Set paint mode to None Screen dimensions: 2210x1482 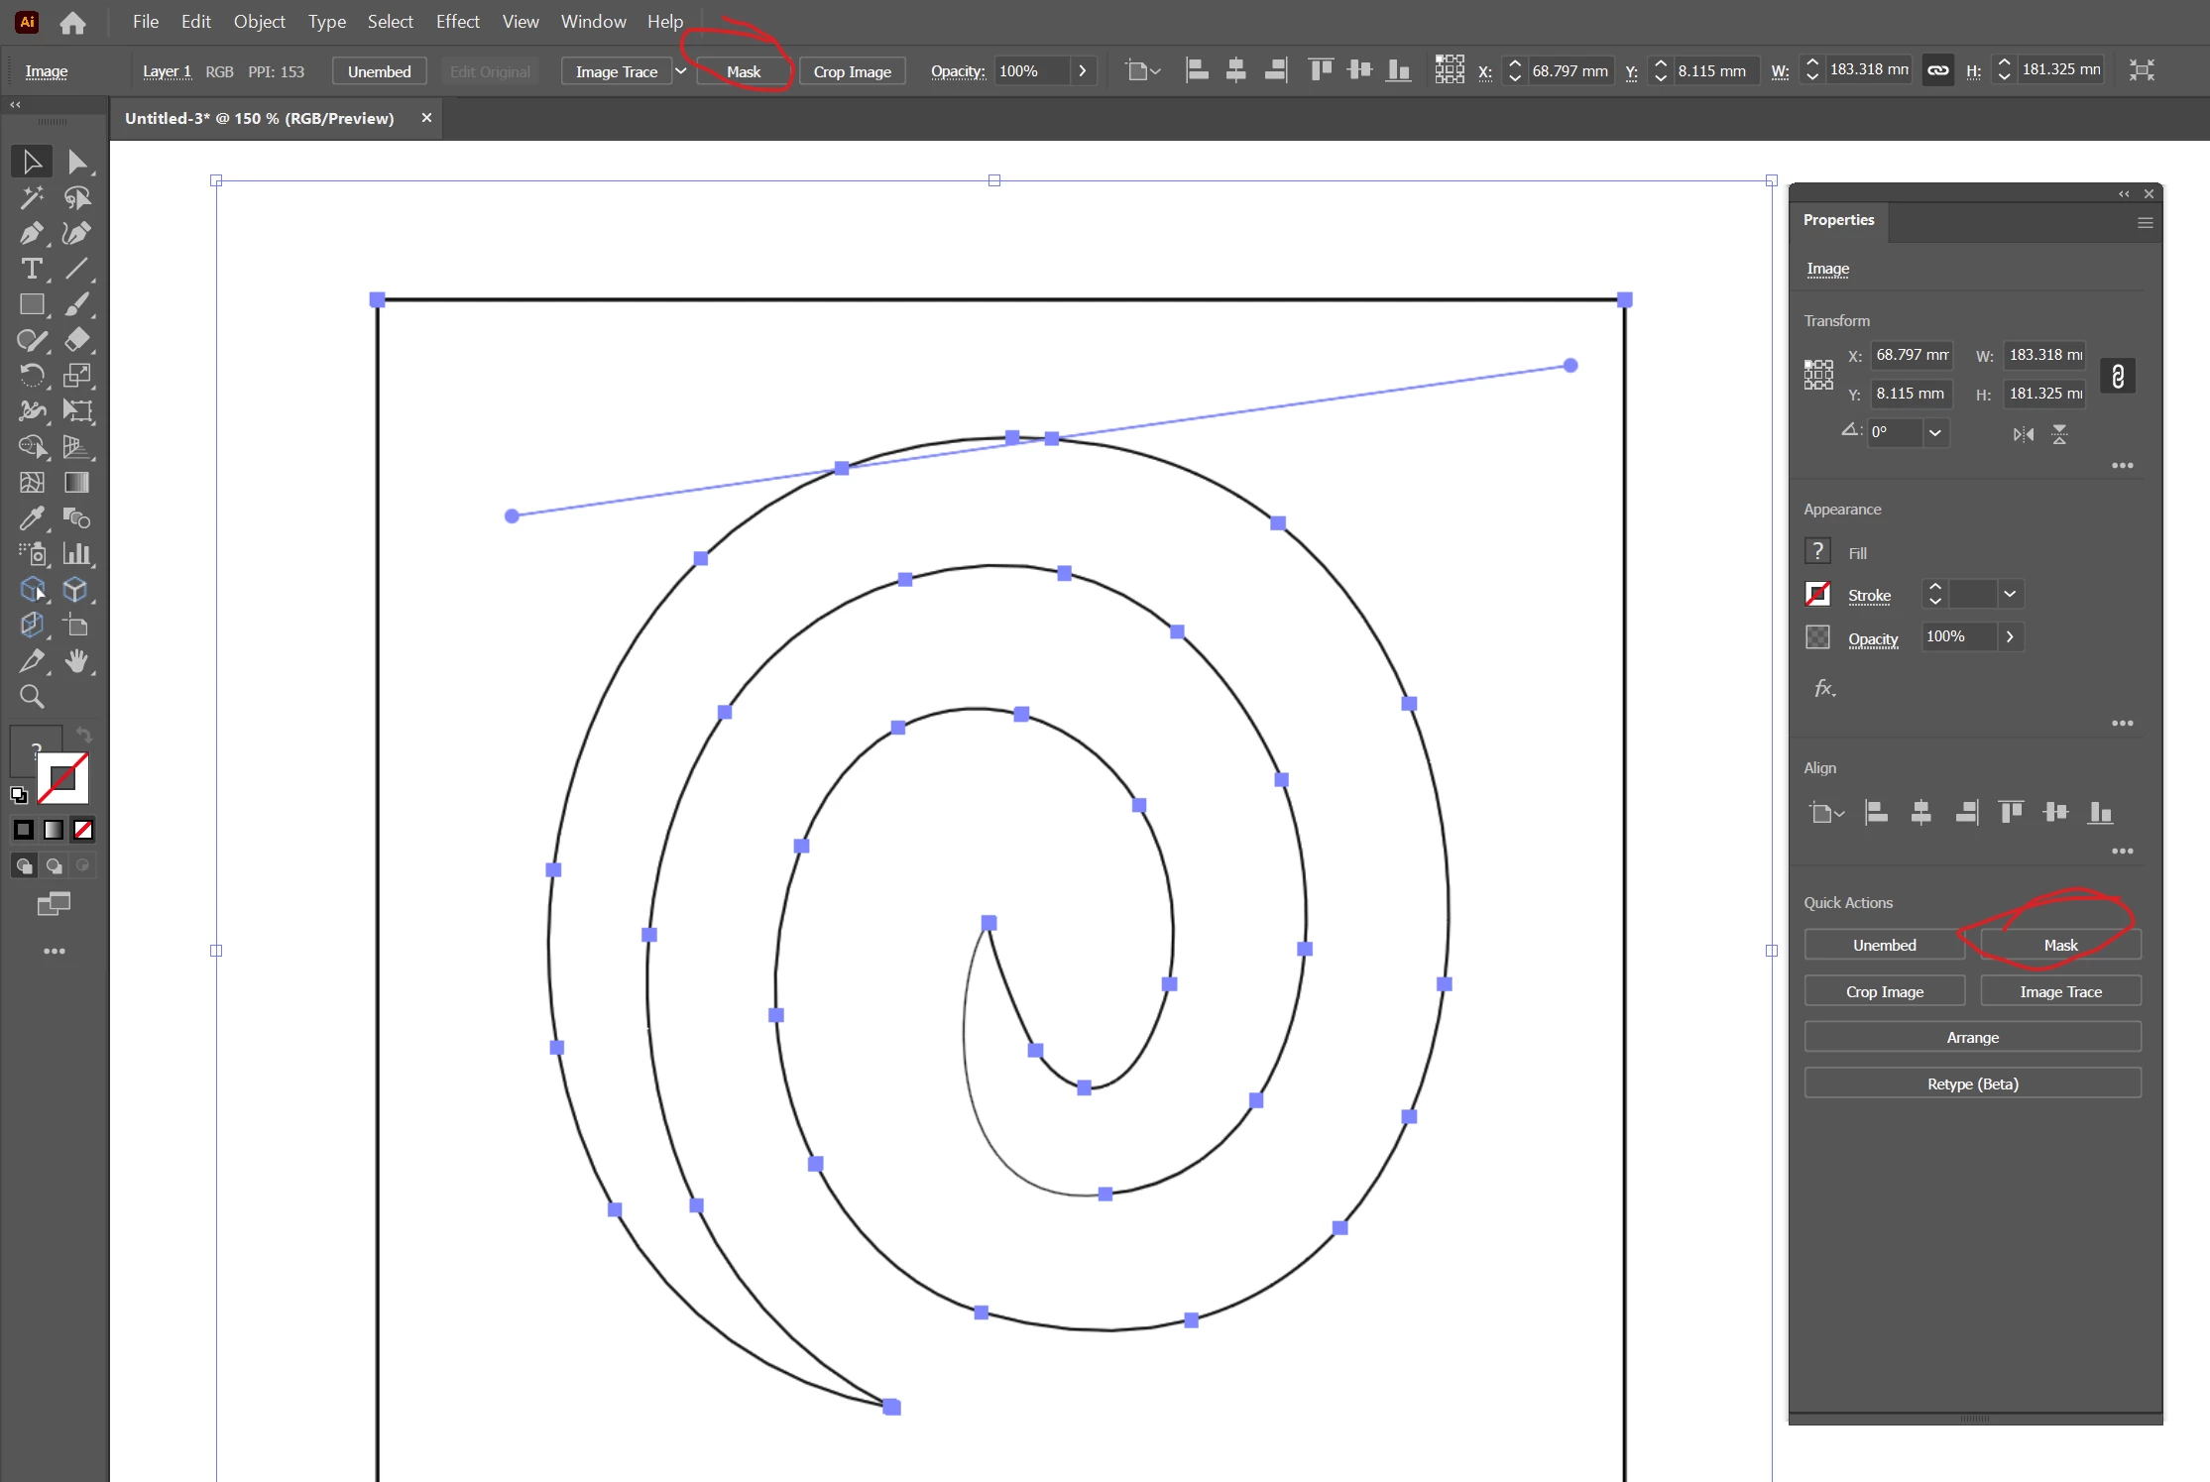pyautogui.click(x=83, y=830)
